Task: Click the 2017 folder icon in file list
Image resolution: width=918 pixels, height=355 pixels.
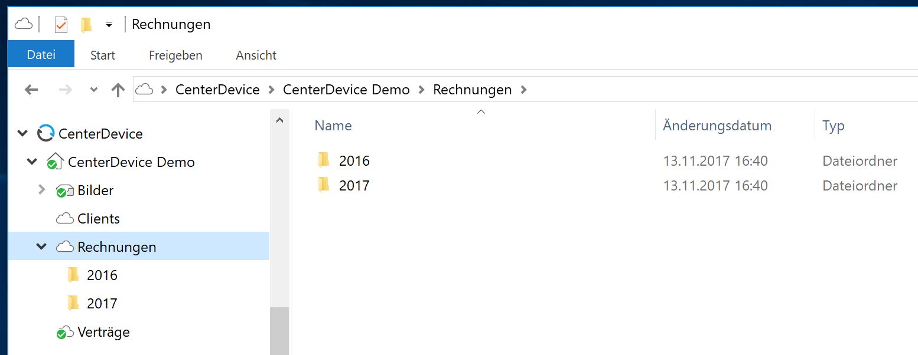Action: 324,185
